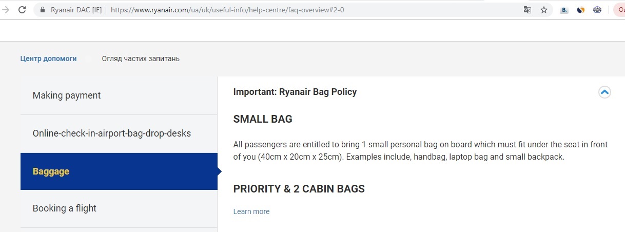Open the Booking a flight category
The image size is (625, 232).
65,208
